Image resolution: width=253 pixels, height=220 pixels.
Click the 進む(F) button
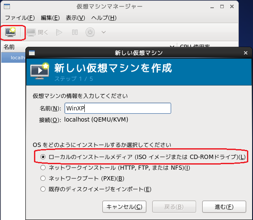[x=224, y=207]
